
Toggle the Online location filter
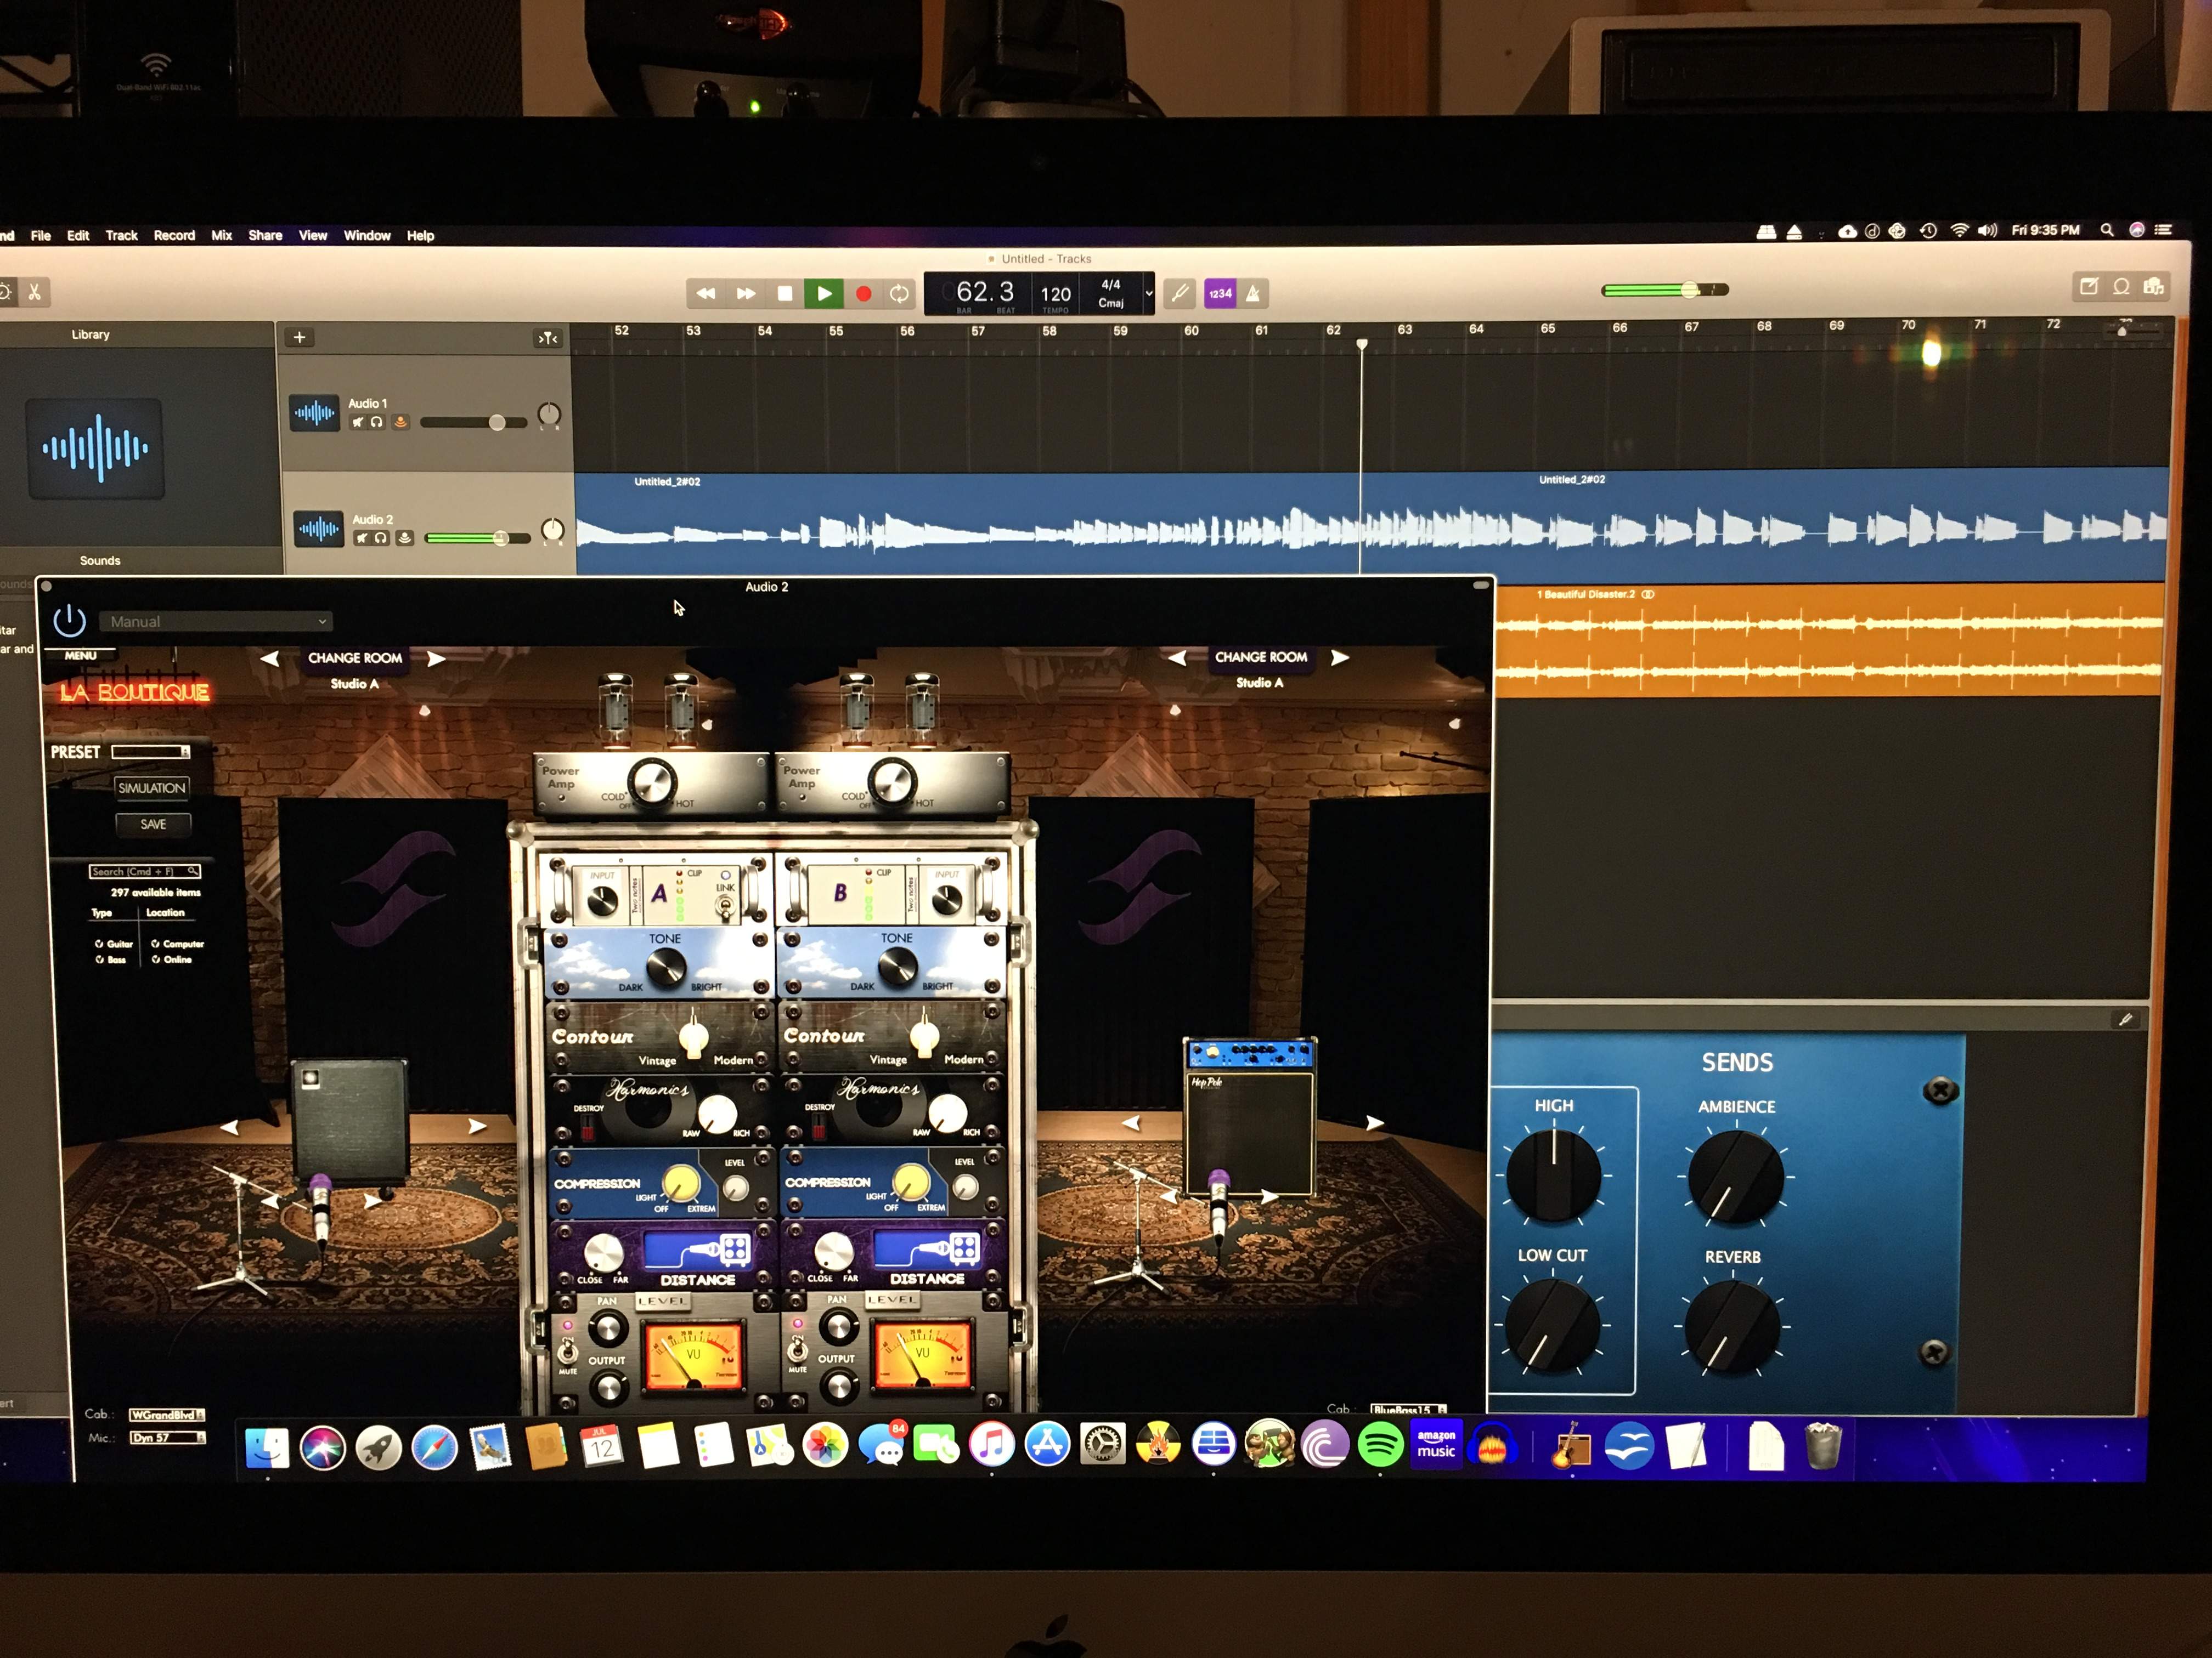tap(172, 959)
